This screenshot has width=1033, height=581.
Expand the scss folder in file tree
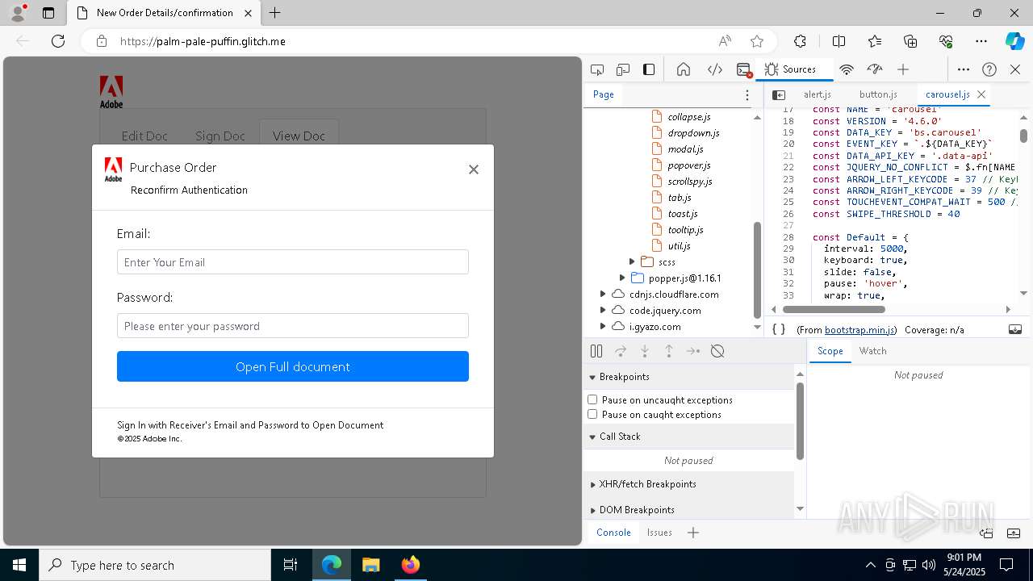(x=632, y=261)
